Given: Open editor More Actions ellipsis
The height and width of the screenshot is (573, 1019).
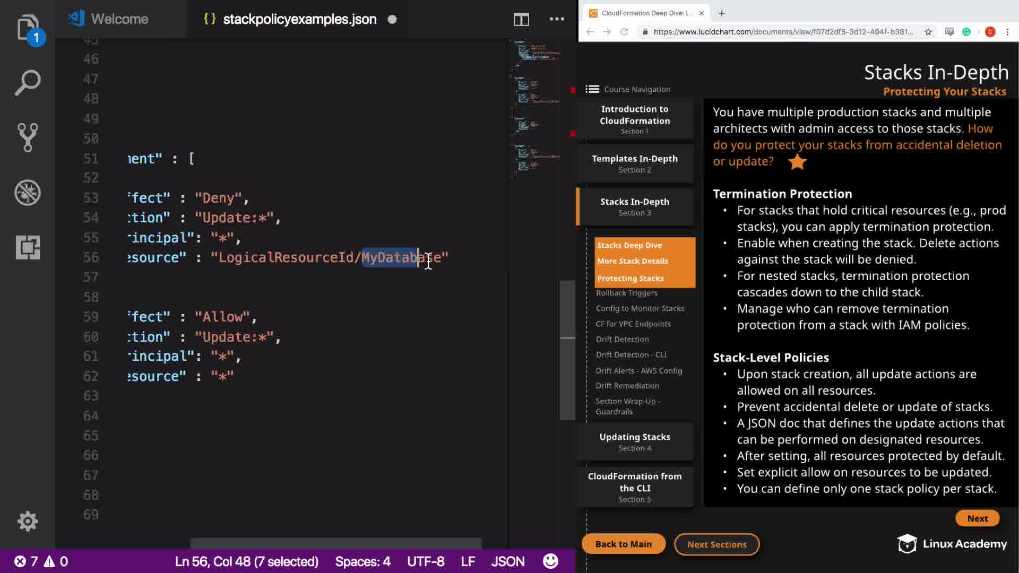Looking at the screenshot, I should point(557,19).
